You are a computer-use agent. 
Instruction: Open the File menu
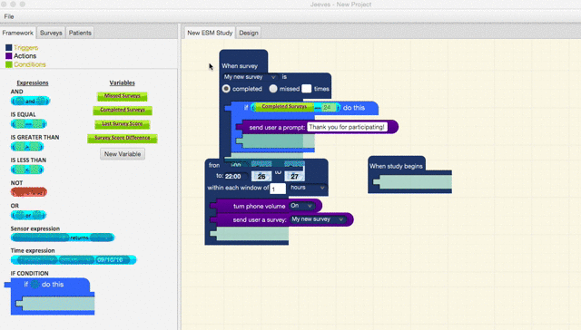9,16
